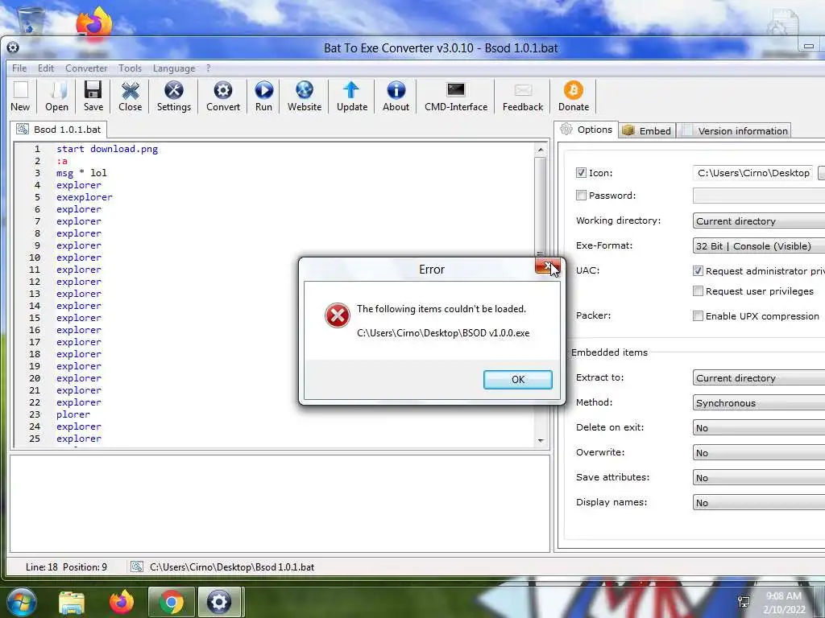Click the Convert gear icon
825x618 pixels.
tap(223, 90)
